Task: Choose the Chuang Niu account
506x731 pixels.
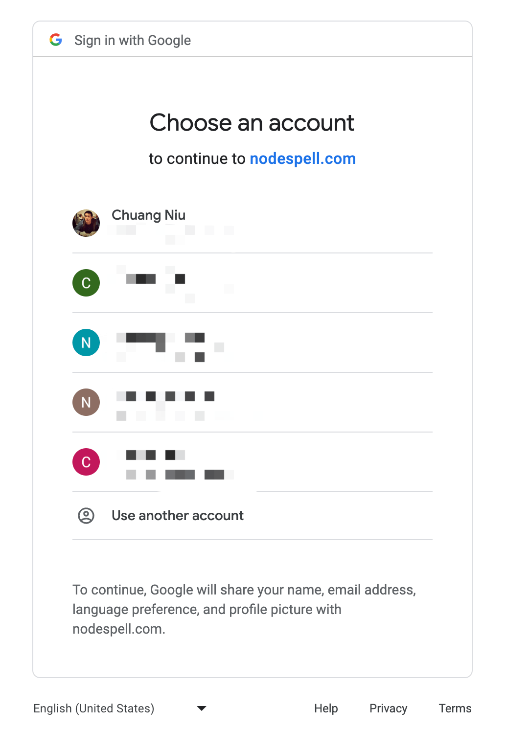Action: point(148,215)
